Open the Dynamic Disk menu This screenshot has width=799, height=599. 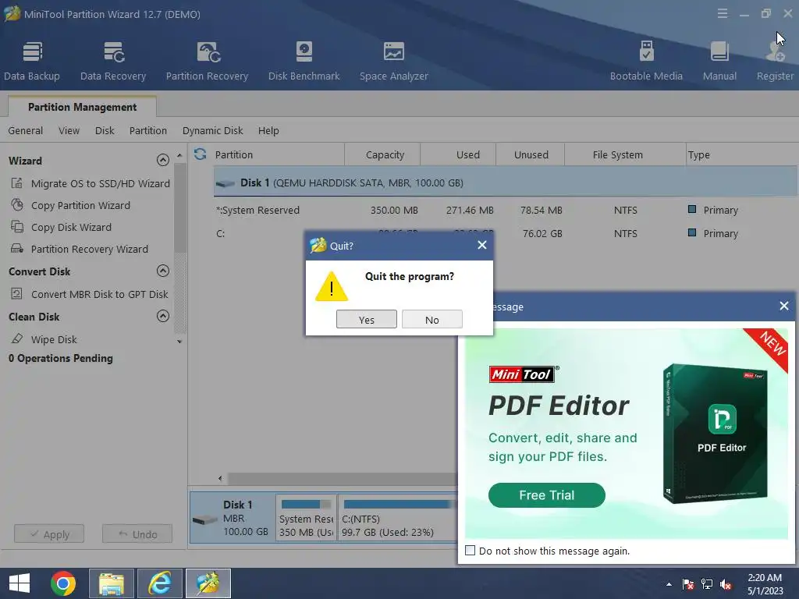[212, 131]
